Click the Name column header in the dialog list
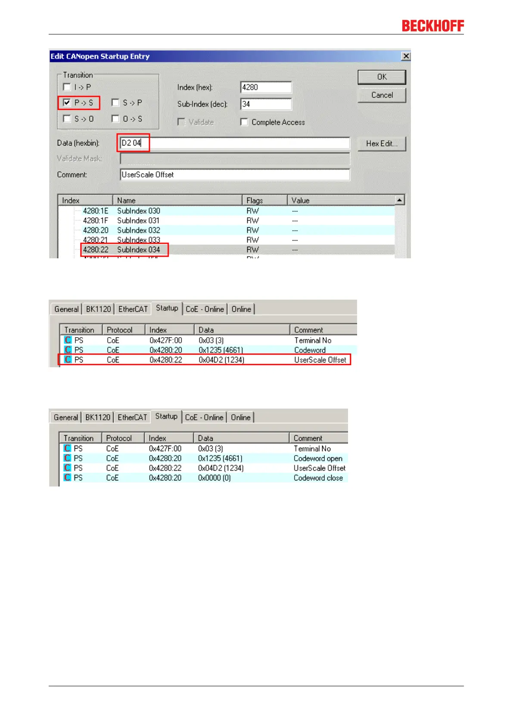This screenshot has width=513, height=725. pos(177,201)
